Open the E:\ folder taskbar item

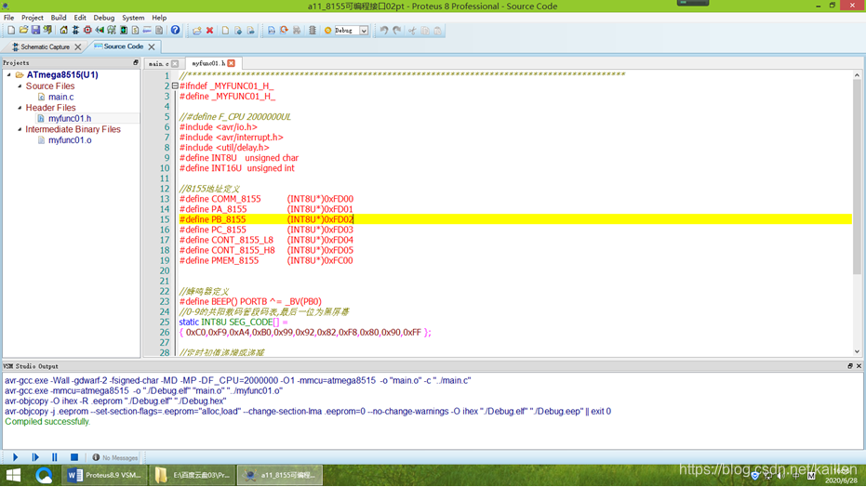click(193, 475)
